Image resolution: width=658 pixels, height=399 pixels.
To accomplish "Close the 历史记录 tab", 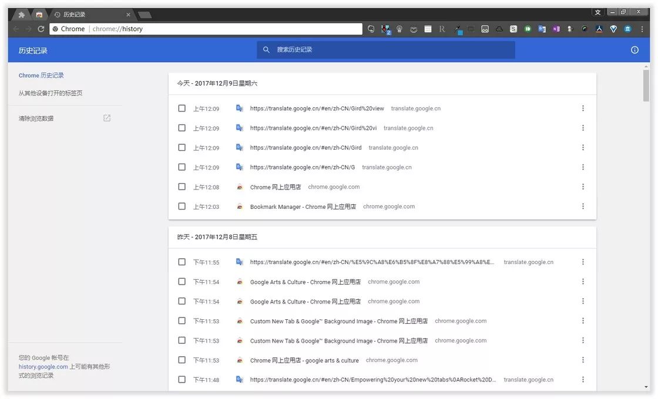I will tap(128, 15).
